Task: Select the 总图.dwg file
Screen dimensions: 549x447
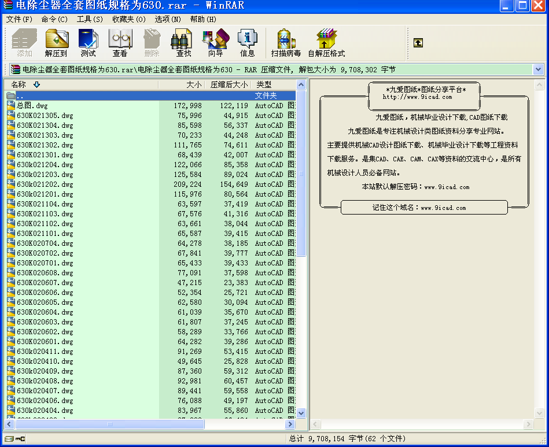Action: [x=32, y=106]
